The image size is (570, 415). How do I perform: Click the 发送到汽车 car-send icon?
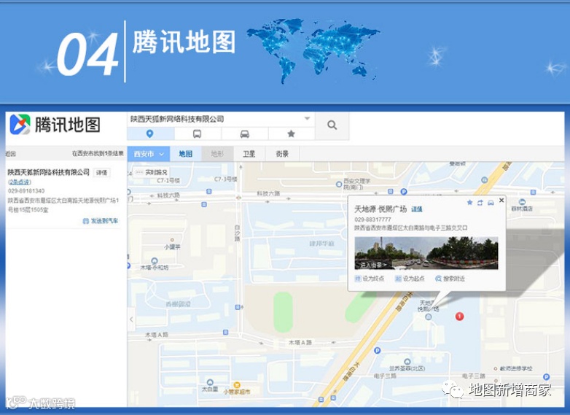tap(86, 221)
